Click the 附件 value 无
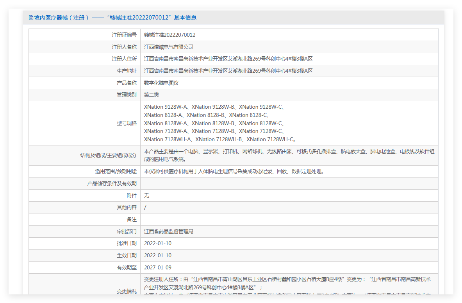Image resolution: width=462 pixels, height=303 pixels. [146, 195]
